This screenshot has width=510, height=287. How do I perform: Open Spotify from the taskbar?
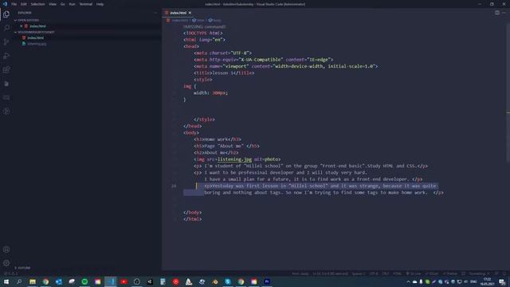point(84,281)
